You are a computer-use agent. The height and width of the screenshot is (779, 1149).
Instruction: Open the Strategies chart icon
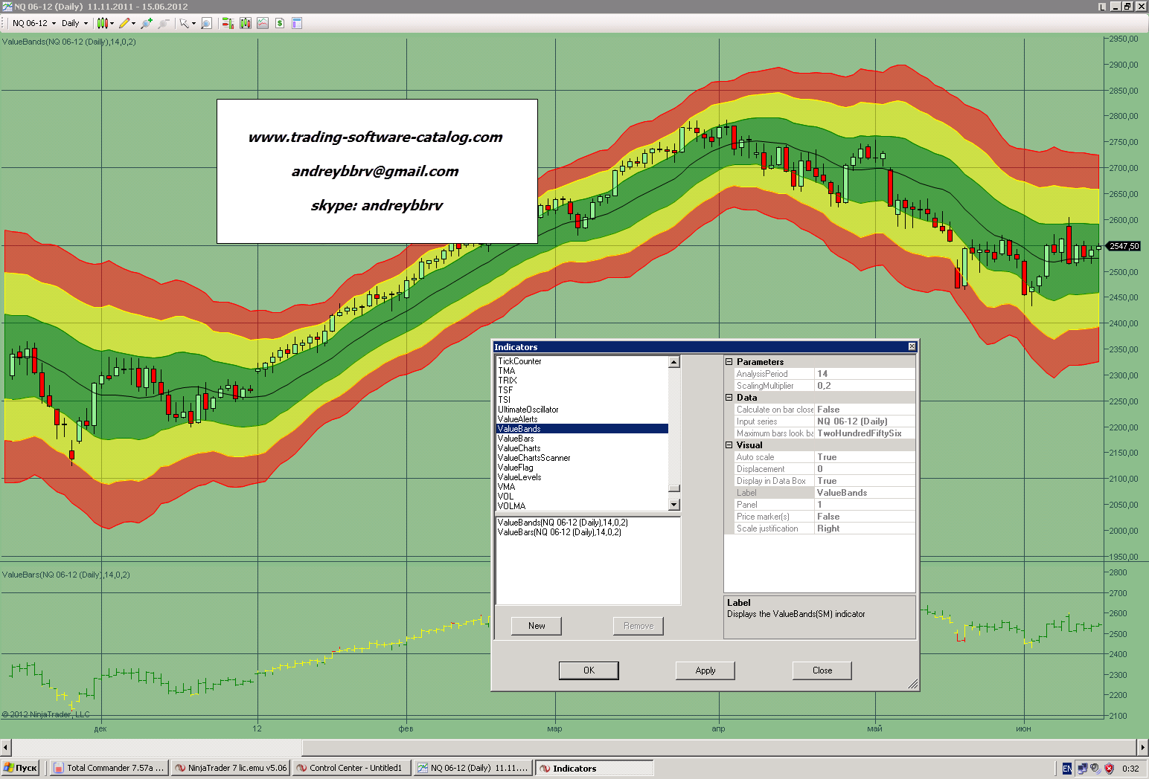click(x=246, y=23)
